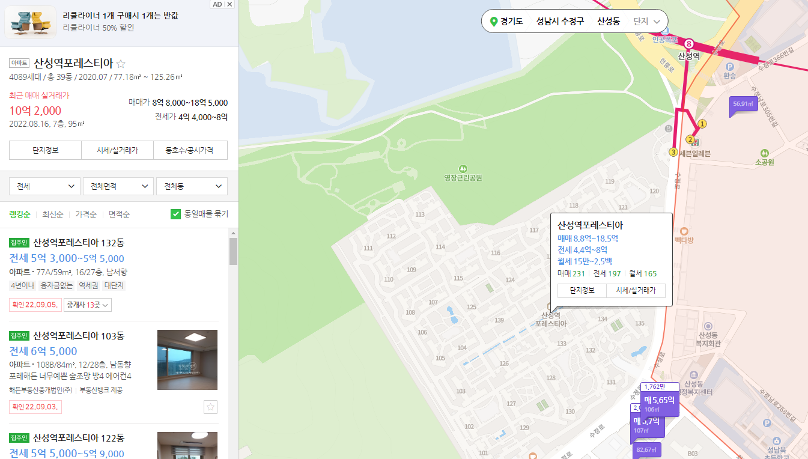Click the location pin icon beside 경기도
808x459 pixels.
pyautogui.click(x=494, y=22)
